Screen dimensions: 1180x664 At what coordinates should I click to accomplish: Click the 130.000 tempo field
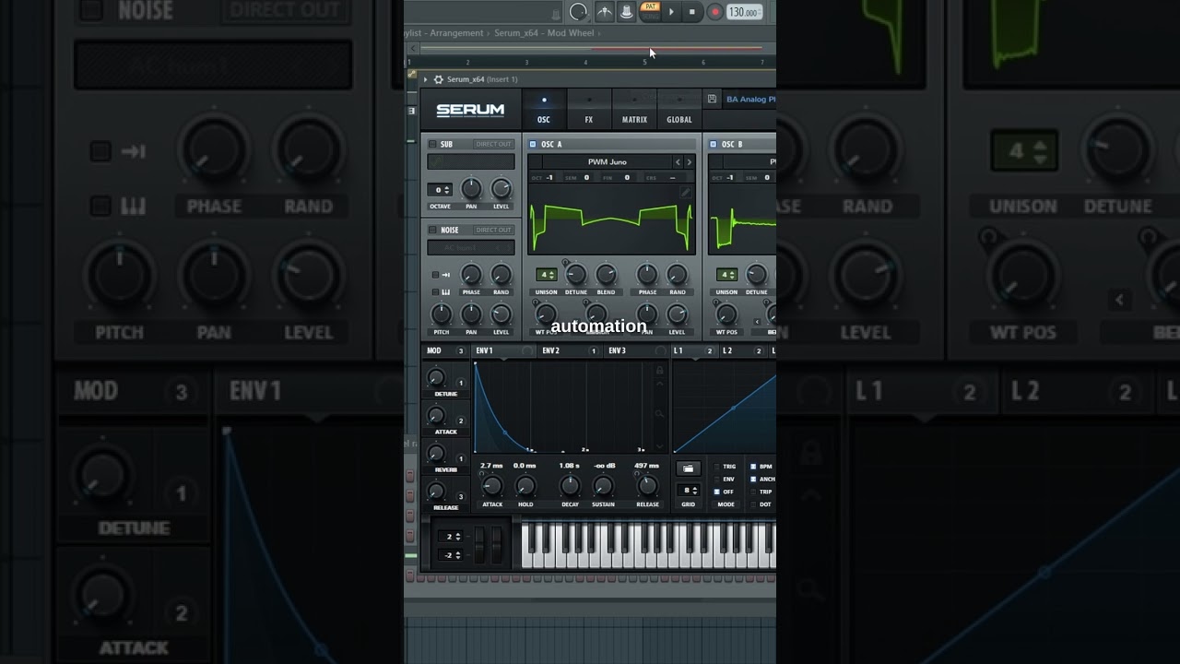[743, 12]
